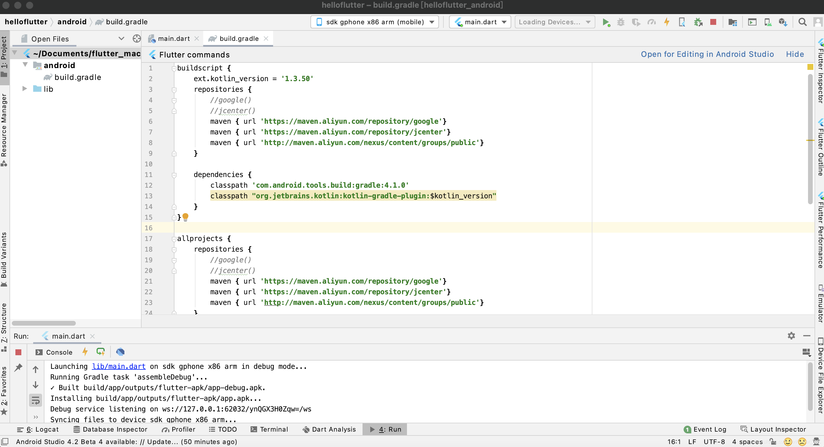
Task: Click the Hot Restart icon in console toolbar
Action: pyautogui.click(x=100, y=352)
